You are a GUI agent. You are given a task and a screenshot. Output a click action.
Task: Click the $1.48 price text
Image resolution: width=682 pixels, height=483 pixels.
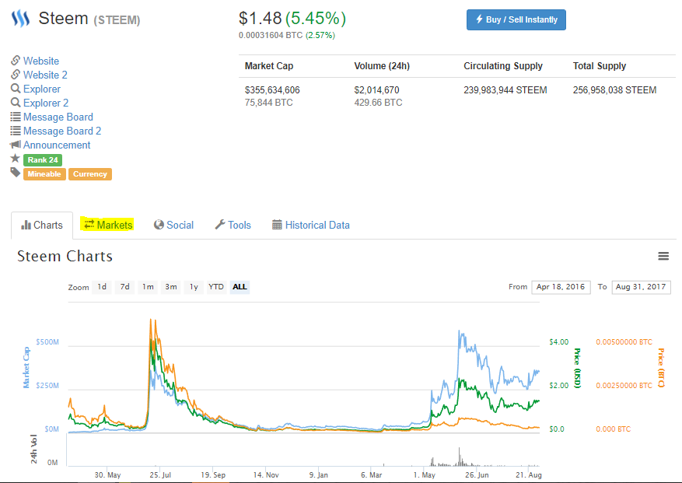click(x=260, y=18)
